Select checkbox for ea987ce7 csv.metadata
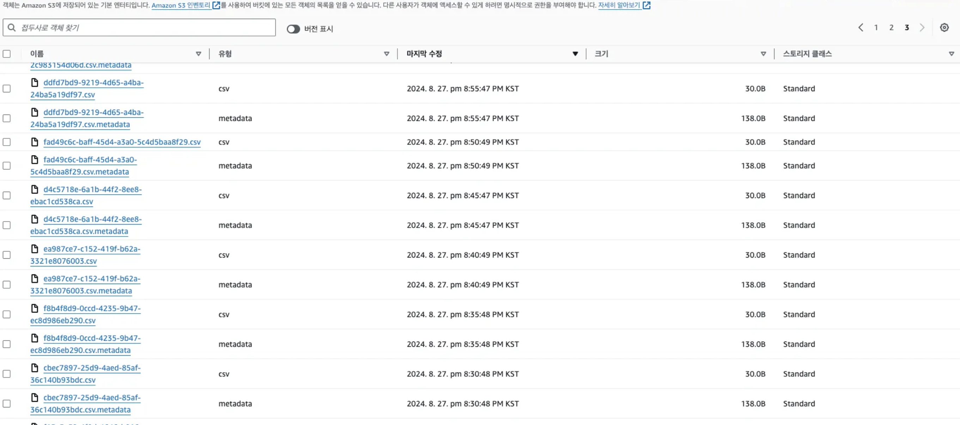The image size is (960, 425). [7, 285]
